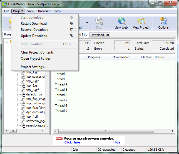Click left arrow of project tree scrollbar
Screen dimensions: 179x154
pos(6,131)
